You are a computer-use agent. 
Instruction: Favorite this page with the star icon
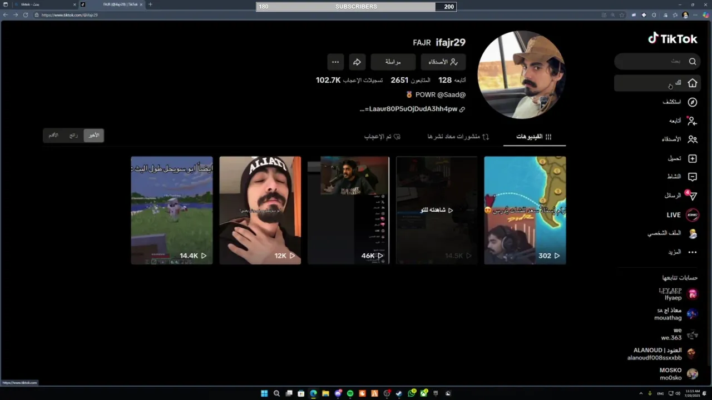tap(622, 15)
